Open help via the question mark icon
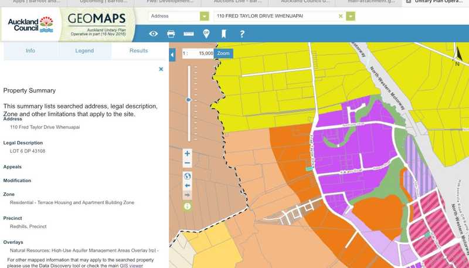 pyautogui.click(x=242, y=34)
